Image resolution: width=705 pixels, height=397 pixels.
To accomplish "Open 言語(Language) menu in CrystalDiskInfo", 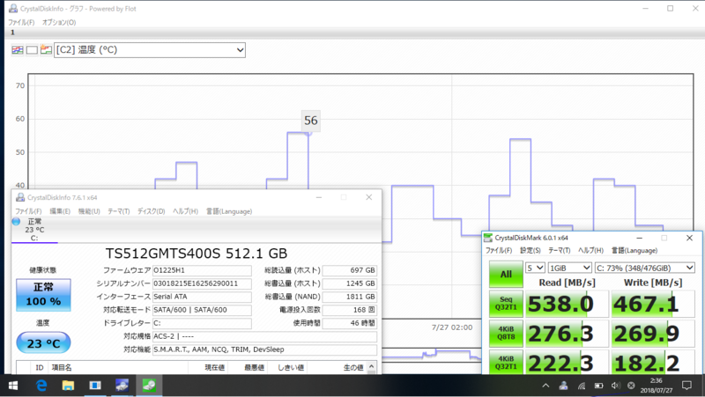I will [x=229, y=211].
